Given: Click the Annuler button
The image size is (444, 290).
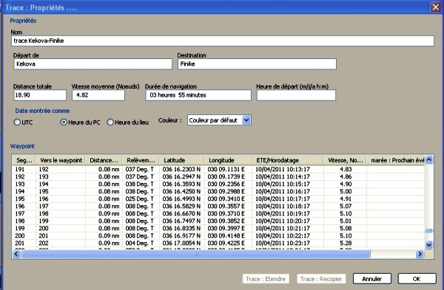Looking at the screenshot, I should 371,279.
